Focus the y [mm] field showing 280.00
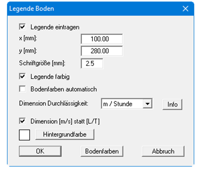 coord(102,51)
